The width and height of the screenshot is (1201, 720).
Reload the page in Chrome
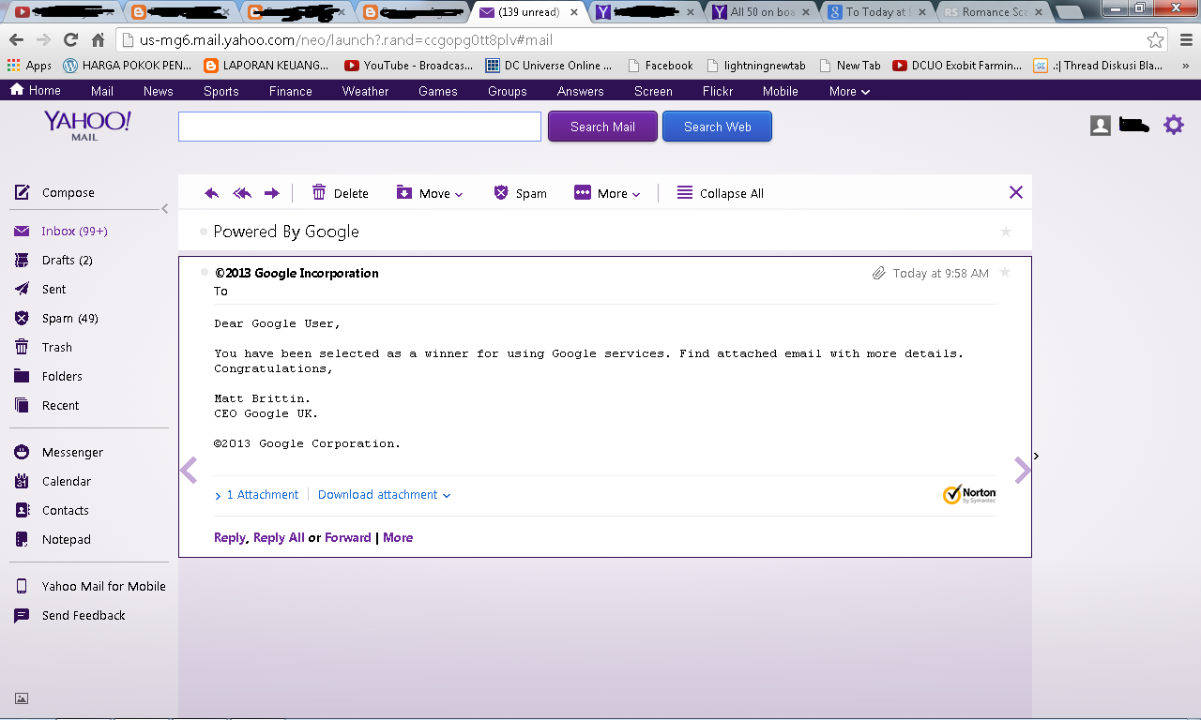pyautogui.click(x=70, y=40)
